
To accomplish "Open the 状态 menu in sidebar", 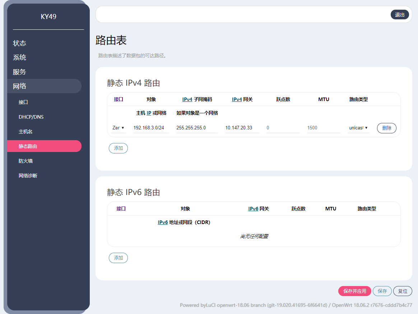I will point(20,43).
